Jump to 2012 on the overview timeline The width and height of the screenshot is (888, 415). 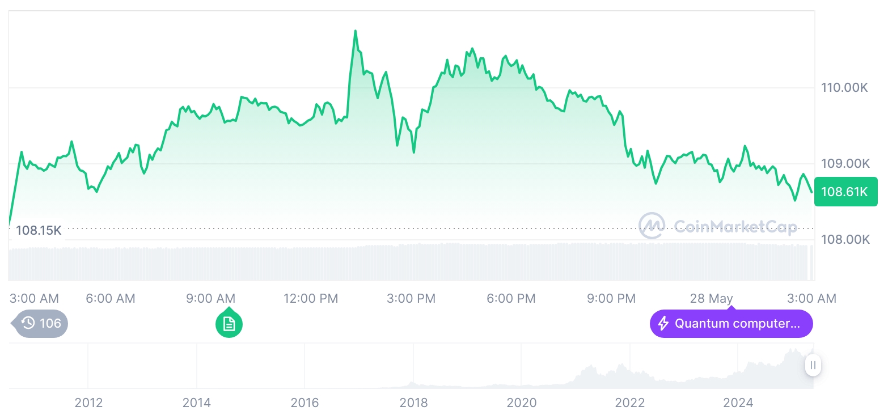click(x=88, y=403)
